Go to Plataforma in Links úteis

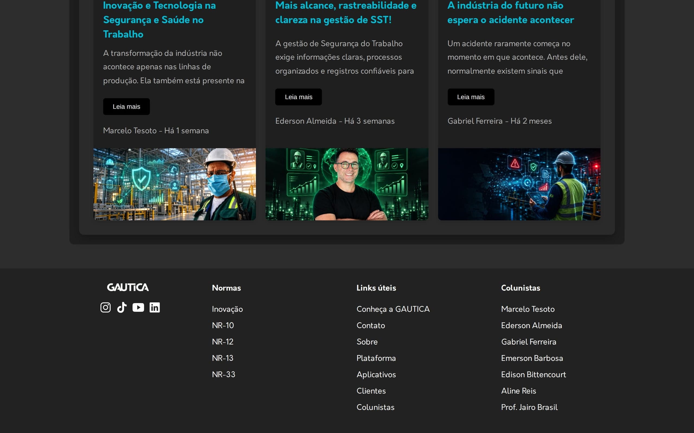point(376,358)
